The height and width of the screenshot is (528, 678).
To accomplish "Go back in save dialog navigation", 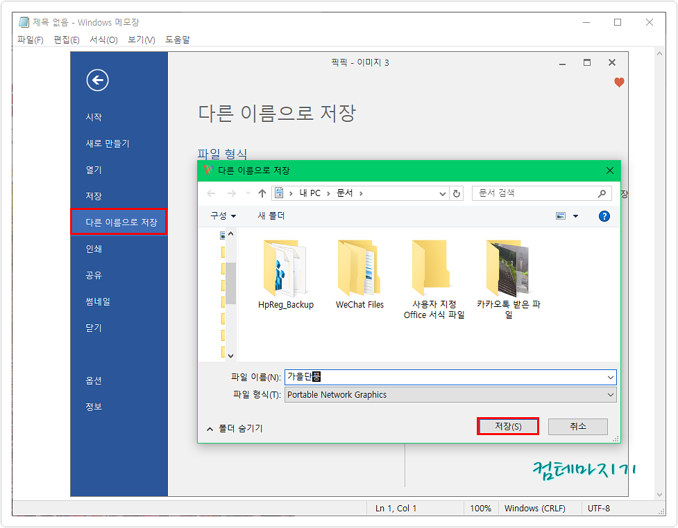I will (x=211, y=193).
